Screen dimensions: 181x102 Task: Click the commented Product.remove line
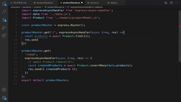[51, 62]
